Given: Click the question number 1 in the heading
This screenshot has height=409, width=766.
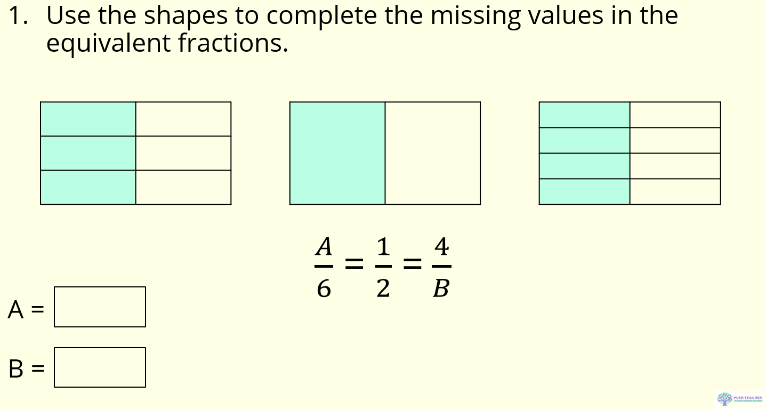Looking at the screenshot, I should click(x=15, y=16).
